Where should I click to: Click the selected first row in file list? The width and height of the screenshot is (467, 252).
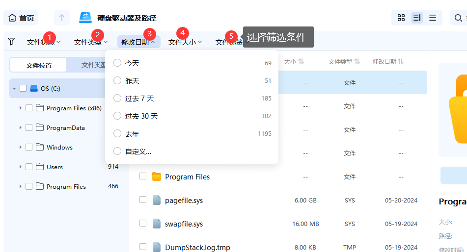(352, 82)
